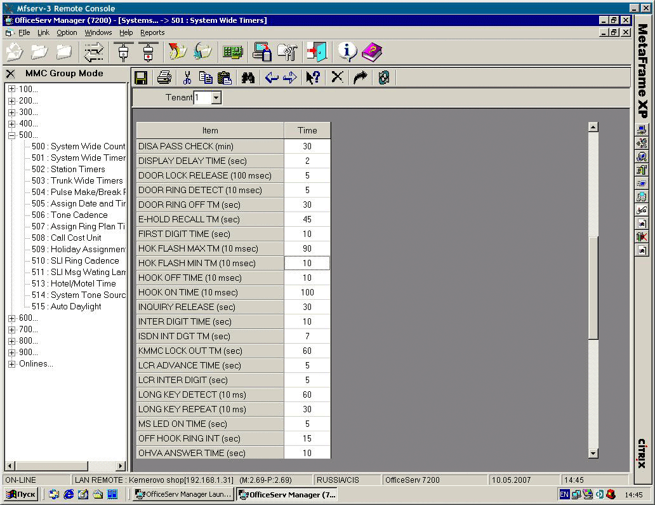
Task: Click the first download plug icon
Action: (123, 52)
